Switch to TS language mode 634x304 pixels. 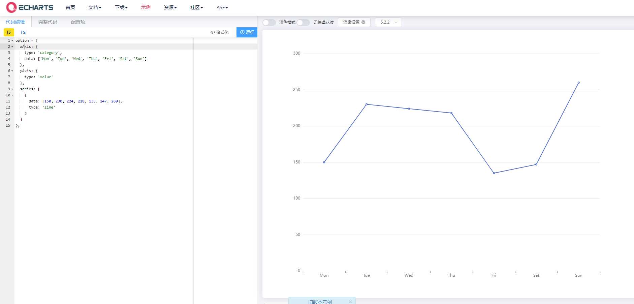[23, 32]
